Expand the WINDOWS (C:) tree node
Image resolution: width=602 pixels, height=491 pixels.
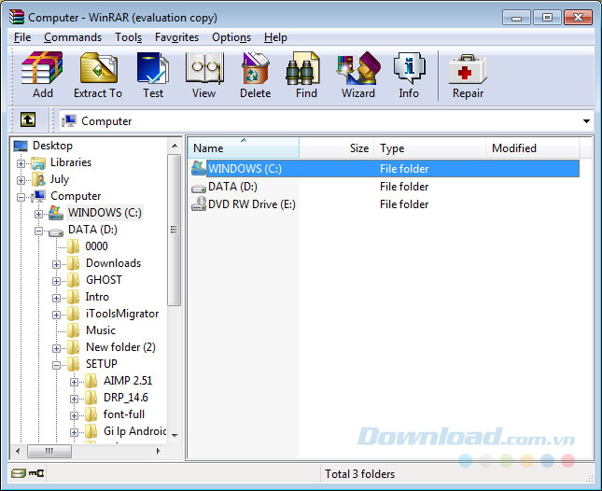click(x=39, y=213)
